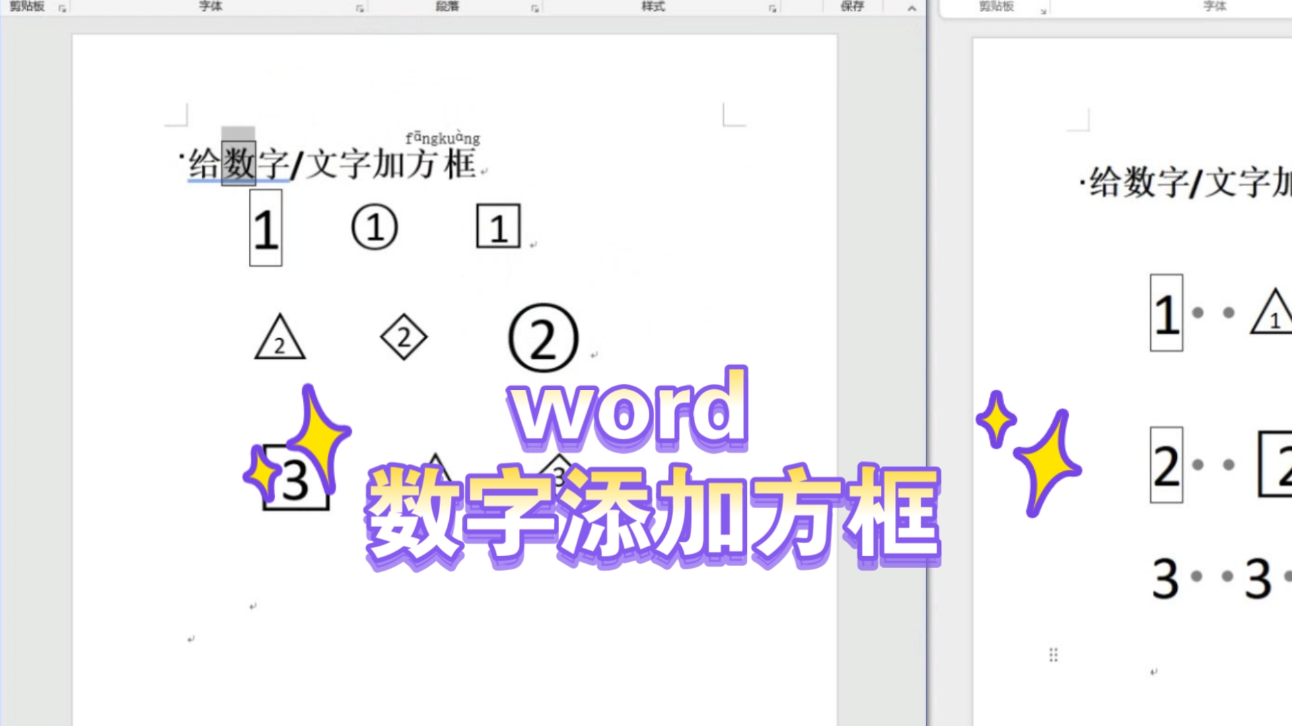Viewport: 1292px width, 726px height.
Task: Open clipboard launcher in right window
Action: click(1043, 11)
